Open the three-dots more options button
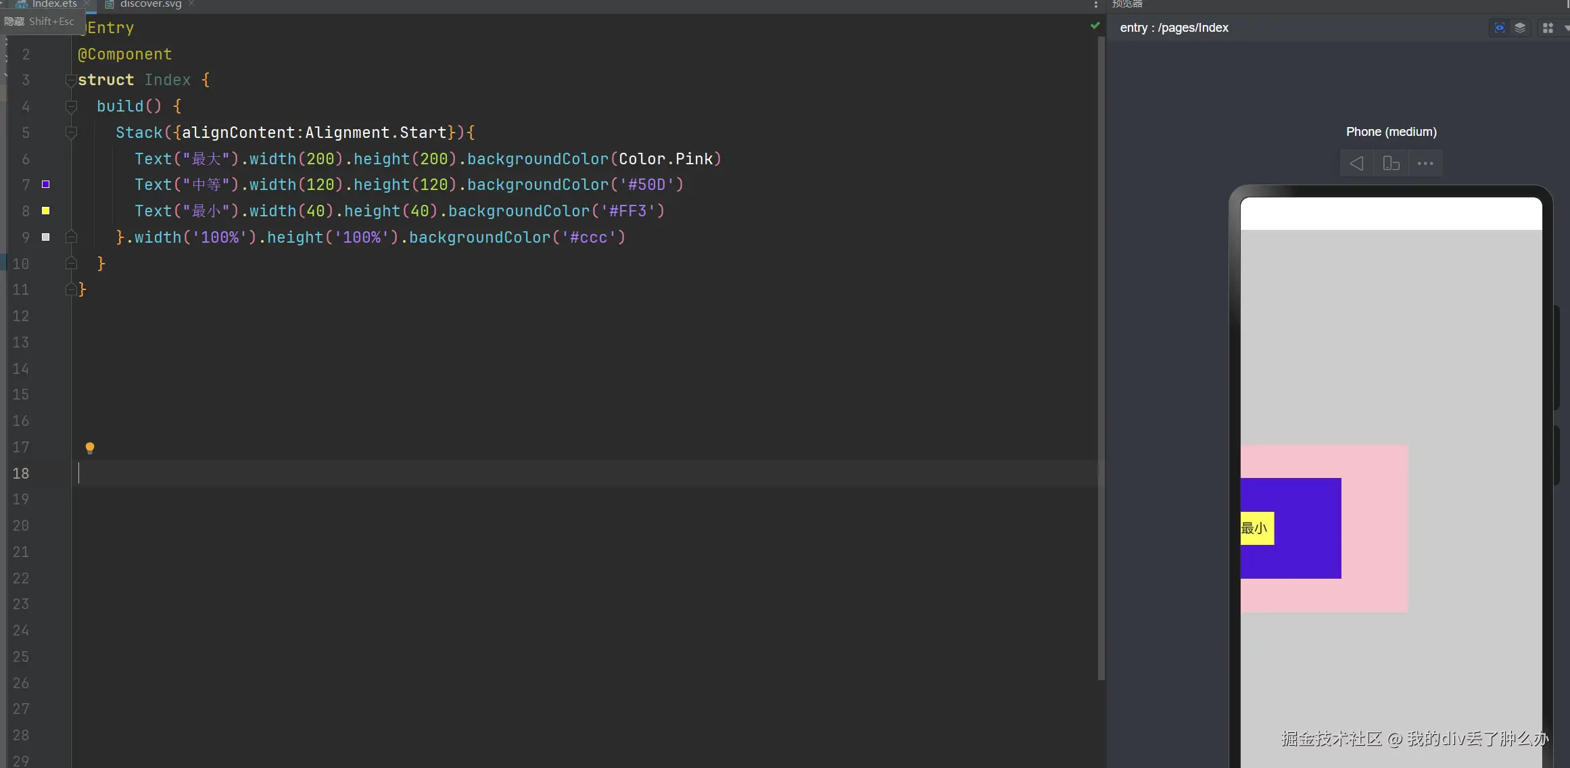 1425,164
